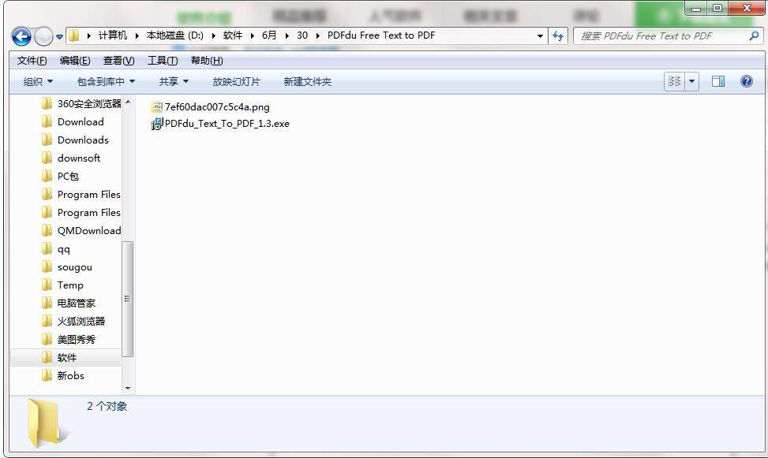Open the 共享 dropdown
The image size is (768, 458).
click(173, 80)
